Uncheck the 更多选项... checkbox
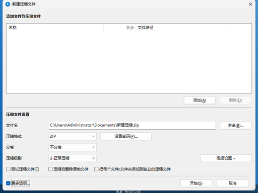The width and height of the screenshot is (258, 193). click(x=8, y=183)
